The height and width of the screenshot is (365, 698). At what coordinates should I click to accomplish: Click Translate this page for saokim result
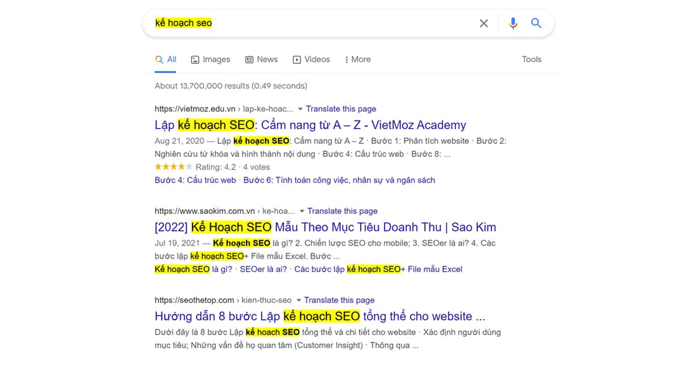pos(343,211)
